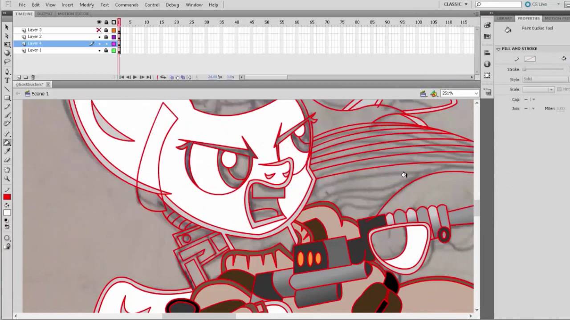Viewport: 570px width, 320px height.
Task: Toggle show/hide all layers eye icon
Action: click(x=99, y=22)
